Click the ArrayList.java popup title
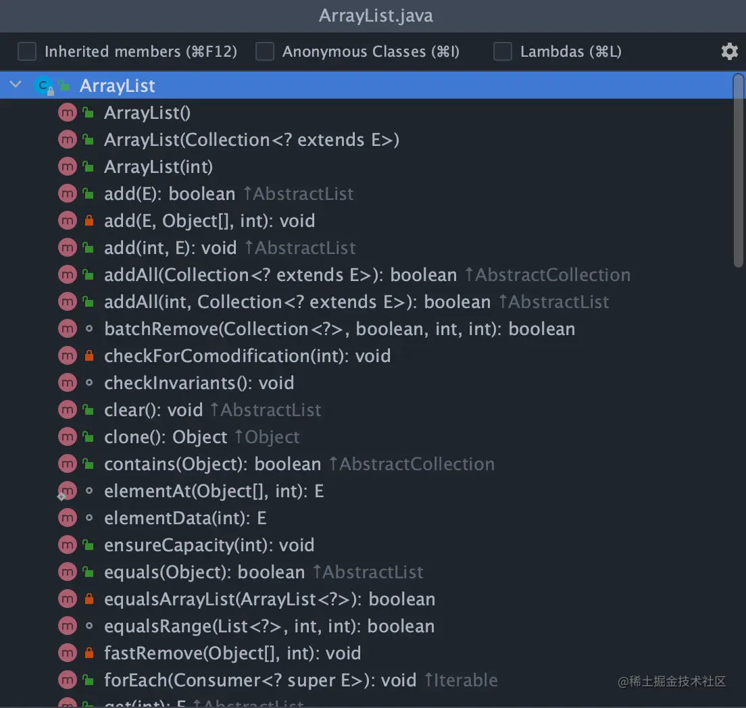Image resolution: width=746 pixels, height=708 pixels. coord(376,16)
